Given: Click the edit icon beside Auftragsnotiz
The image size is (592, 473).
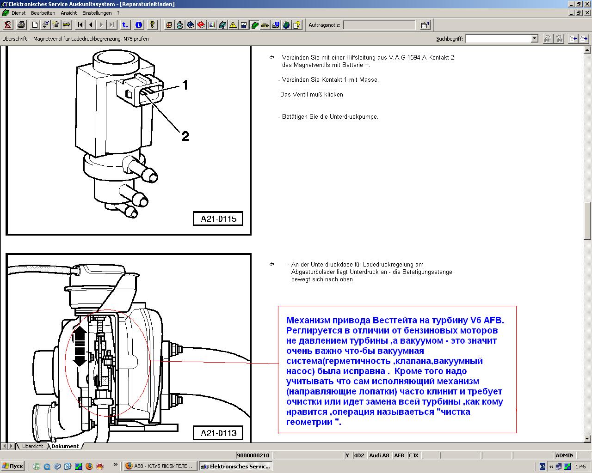Looking at the screenshot, I should pos(425,25).
